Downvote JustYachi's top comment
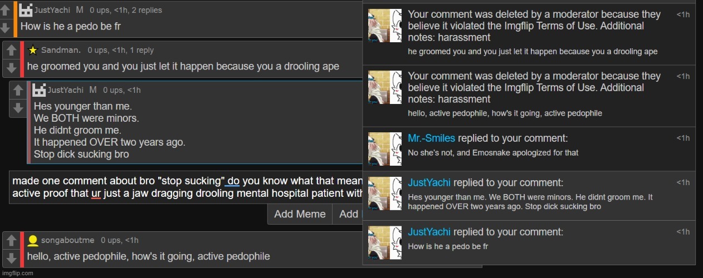703x278 pixels. (x=6, y=27)
